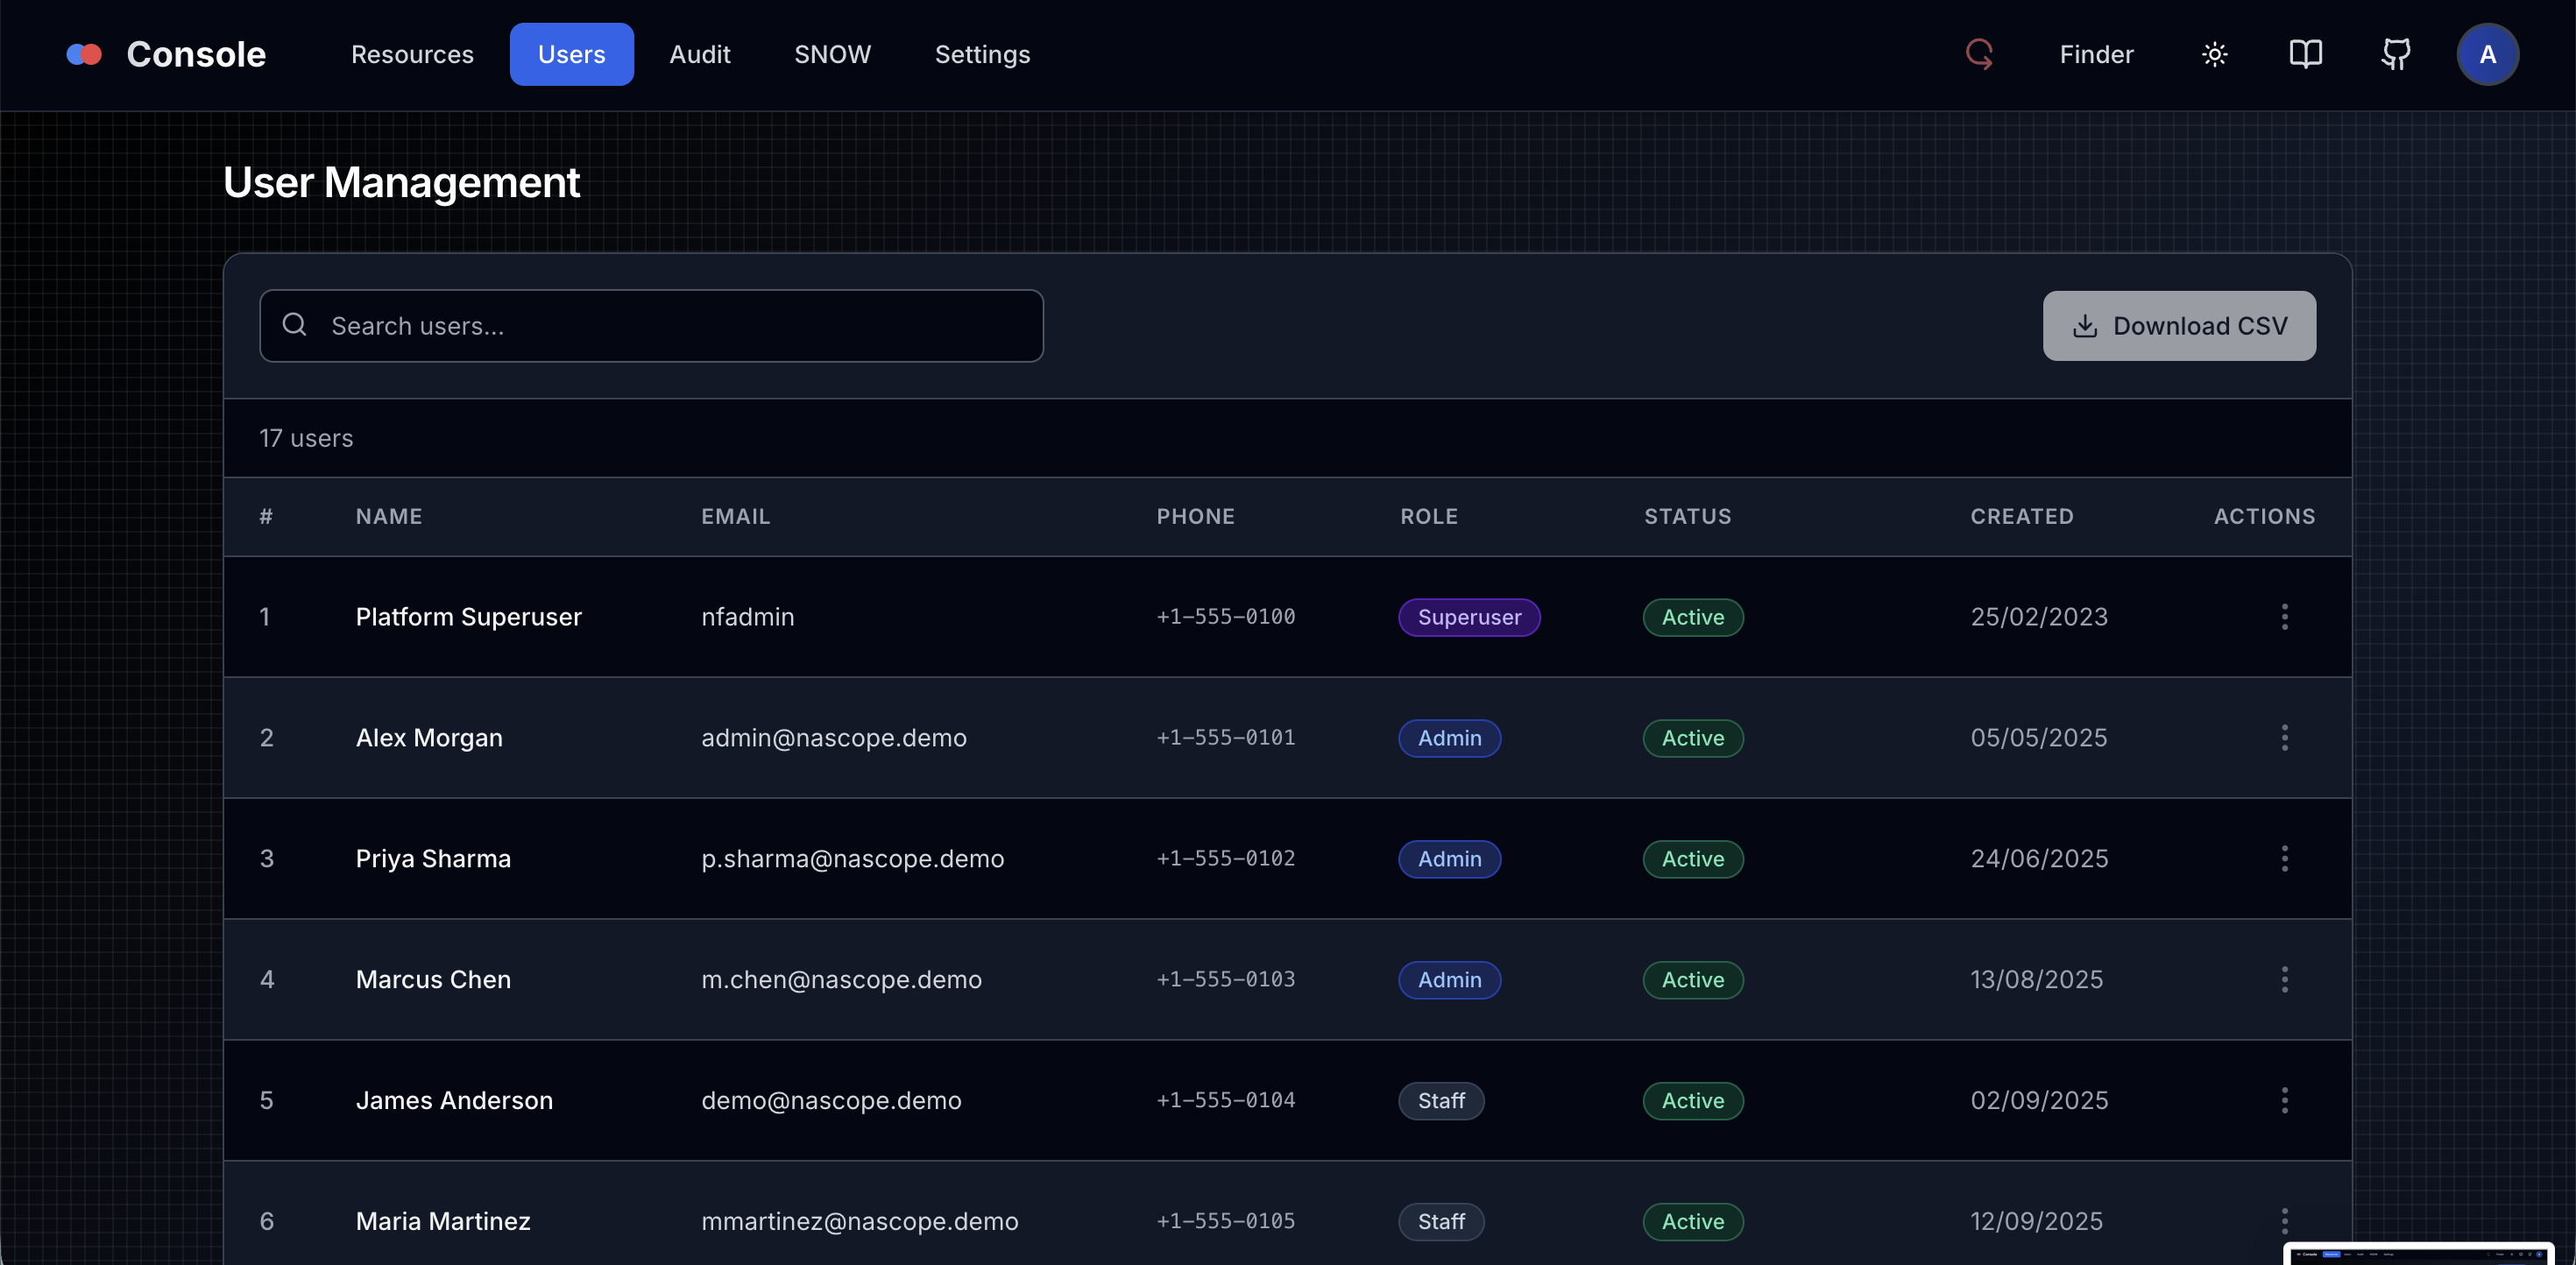2576x1265 pixels.
Task: Click the STATUS column header
Action: (x=1687, y=517)
